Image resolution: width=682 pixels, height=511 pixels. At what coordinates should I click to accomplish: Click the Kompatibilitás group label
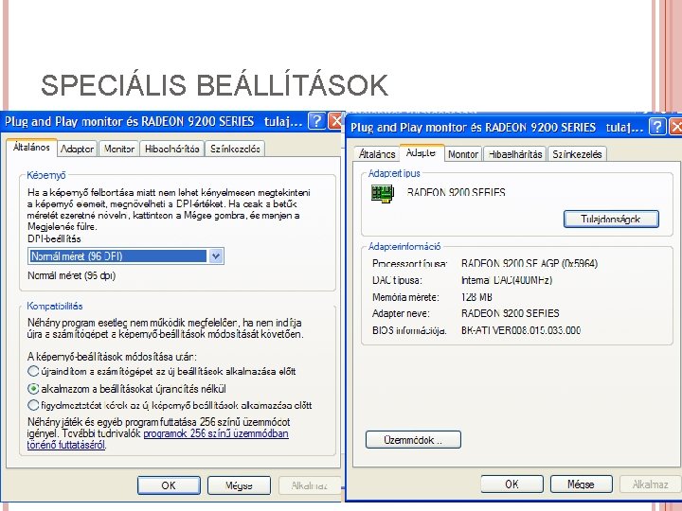pyautogui.click(x=55, y=306)
